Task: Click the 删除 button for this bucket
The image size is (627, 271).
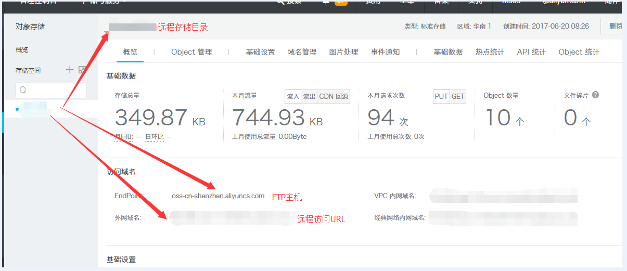Action: (614, 26)
